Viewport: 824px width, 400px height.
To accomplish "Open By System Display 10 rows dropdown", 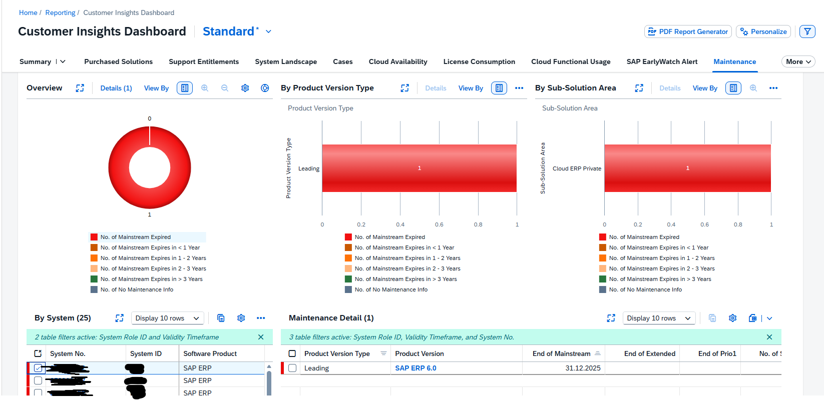I will click(167, 318).
